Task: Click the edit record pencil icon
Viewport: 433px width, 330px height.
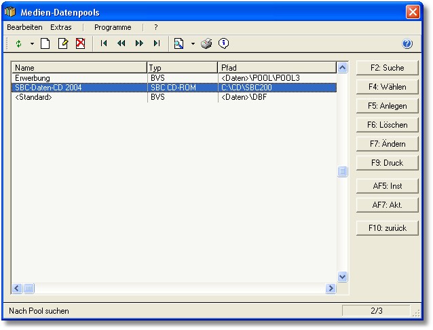Action: [63, 43]
